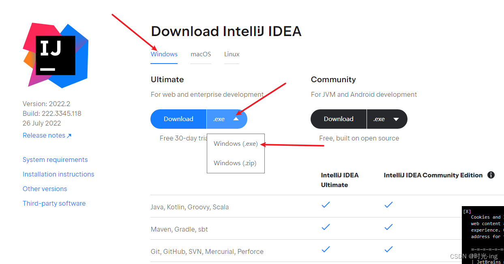
Task: Click the 'Download IntelliJ IDEA' heading
Action: pos(226,31)
